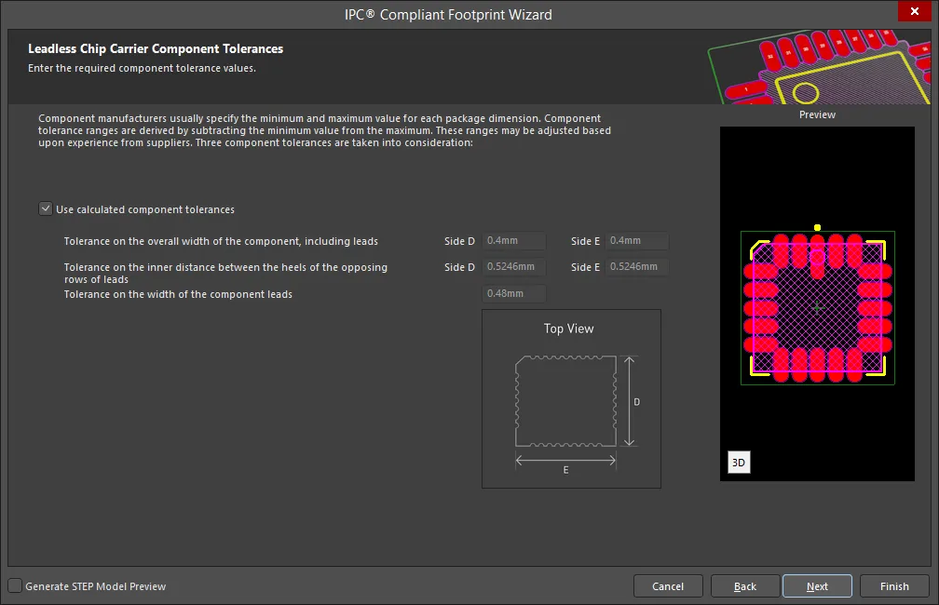Enable Generate STEP Model Preview checkbox

15,585
